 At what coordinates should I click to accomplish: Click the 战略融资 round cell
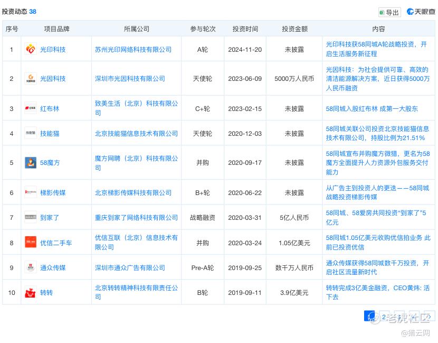[x=203, y=217]
